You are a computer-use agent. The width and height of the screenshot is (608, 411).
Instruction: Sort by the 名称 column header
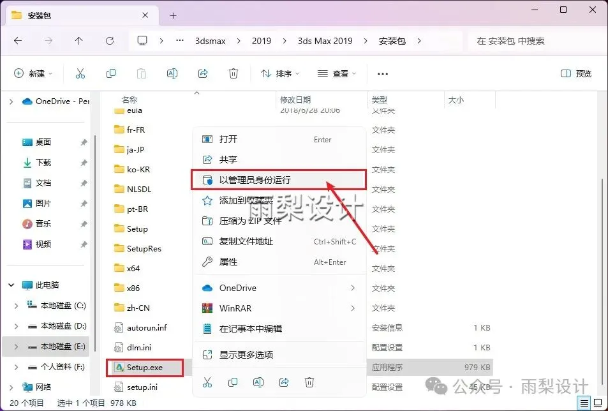click(130, 100)
